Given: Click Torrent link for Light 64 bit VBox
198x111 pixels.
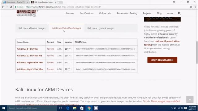Looking at the screenshot, I should click(x=50, y=62).
